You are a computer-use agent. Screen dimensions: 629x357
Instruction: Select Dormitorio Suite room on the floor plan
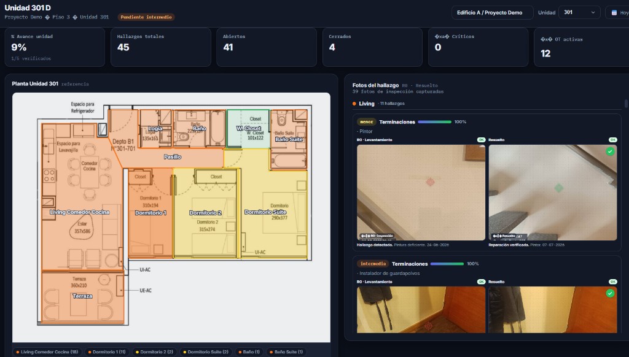coord(265,212)
